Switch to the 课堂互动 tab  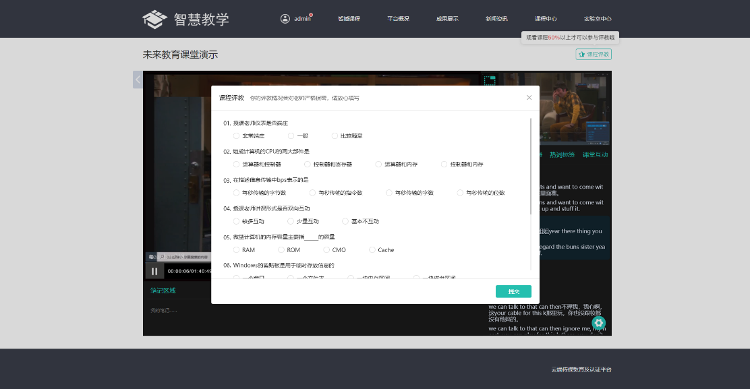coord(595,154)
